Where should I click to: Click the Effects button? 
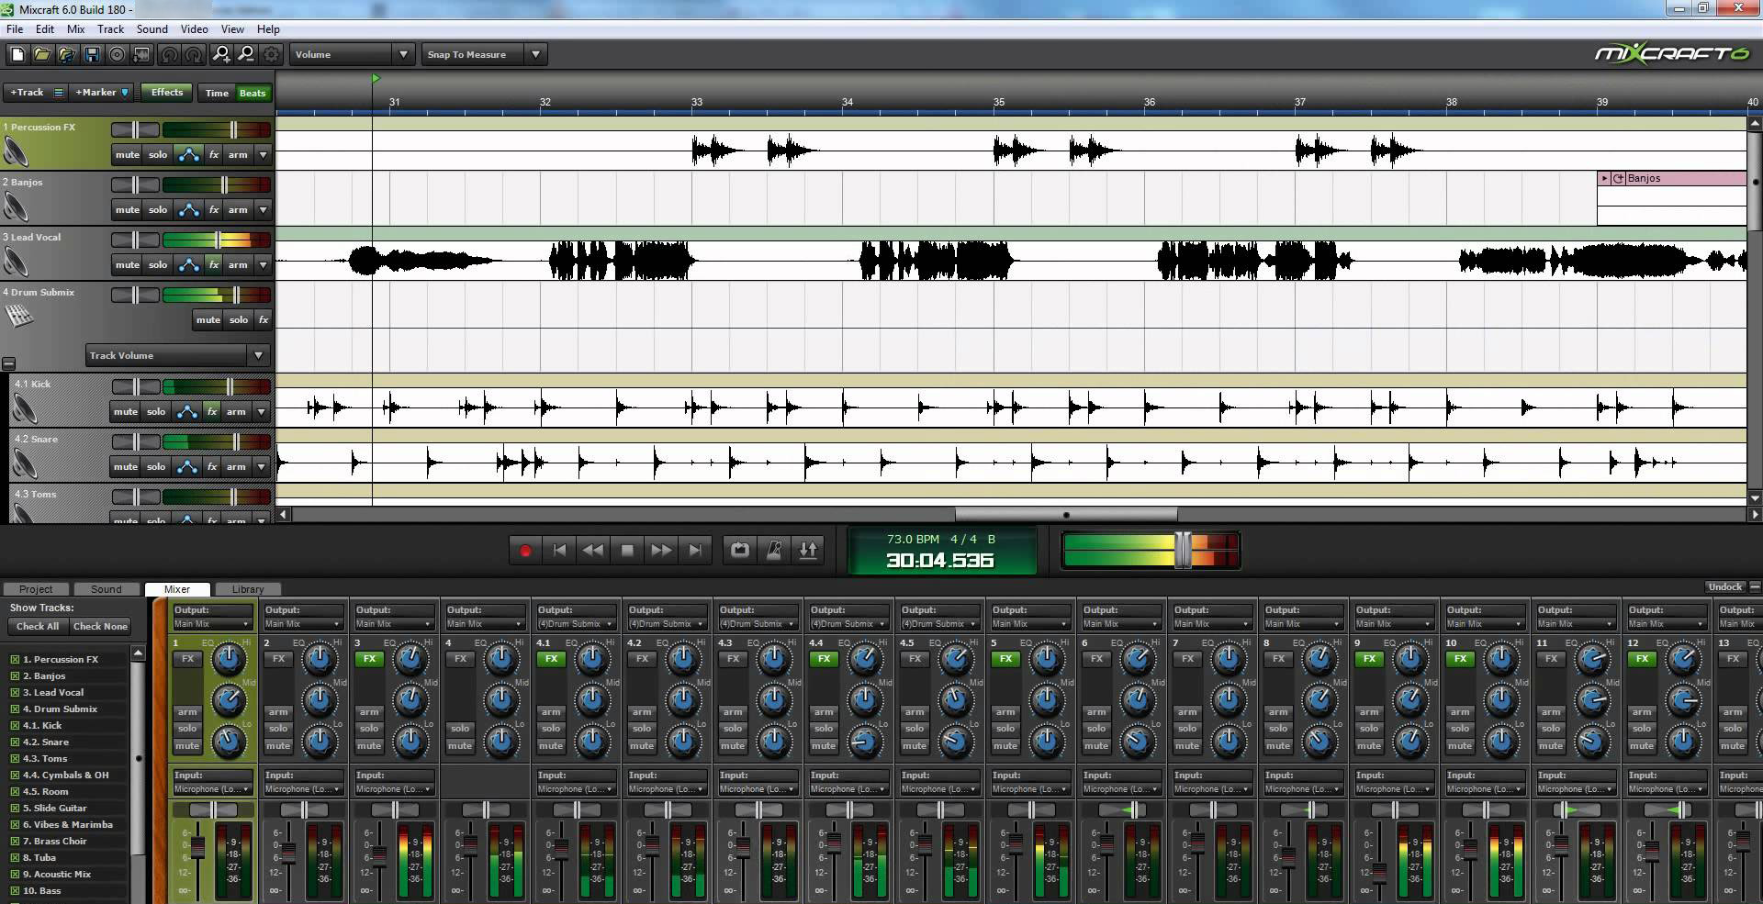(167, 93)
